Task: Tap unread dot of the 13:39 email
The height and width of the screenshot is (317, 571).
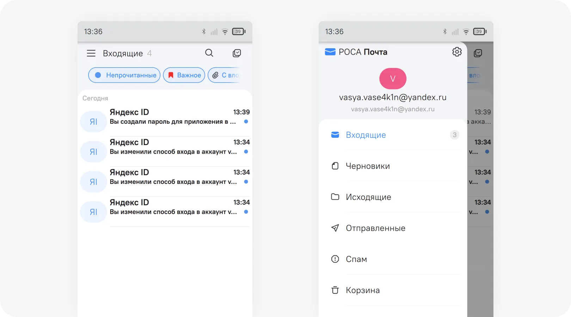Action: (x=246, y=122)
